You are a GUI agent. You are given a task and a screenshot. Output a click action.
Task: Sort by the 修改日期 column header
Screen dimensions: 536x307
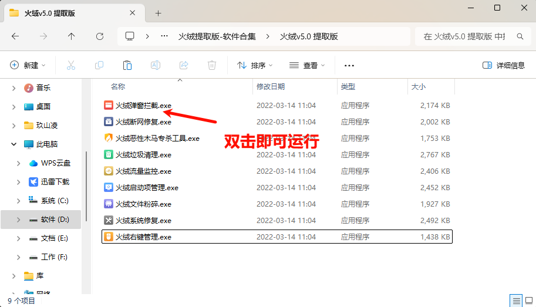[271, 86]
